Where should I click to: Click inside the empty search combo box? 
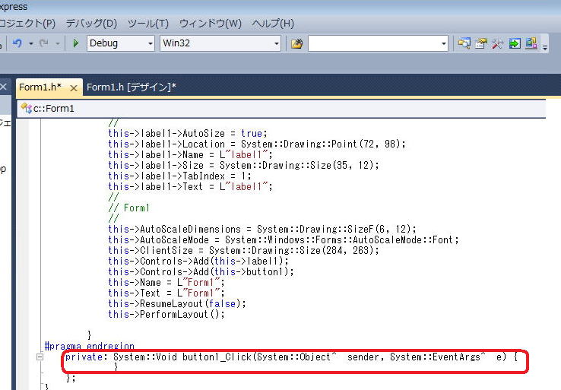pyautogui.click(x=373, y=43)
